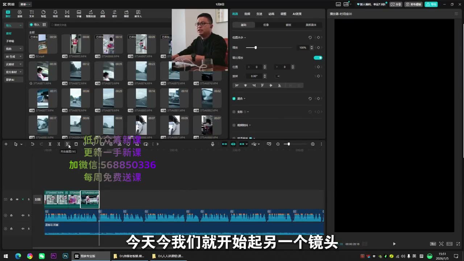This screenshot has width=464, height=261.
Task: Click the 发布模板 publish template button
Action: (x=414, y=4)
